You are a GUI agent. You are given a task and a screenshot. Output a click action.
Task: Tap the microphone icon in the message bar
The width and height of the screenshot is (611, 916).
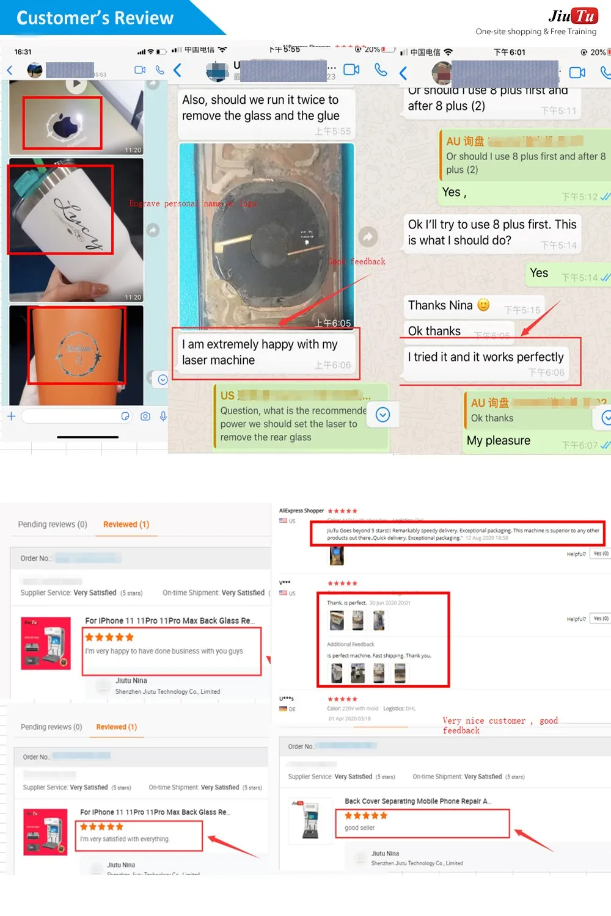click(x=163, y=416)
